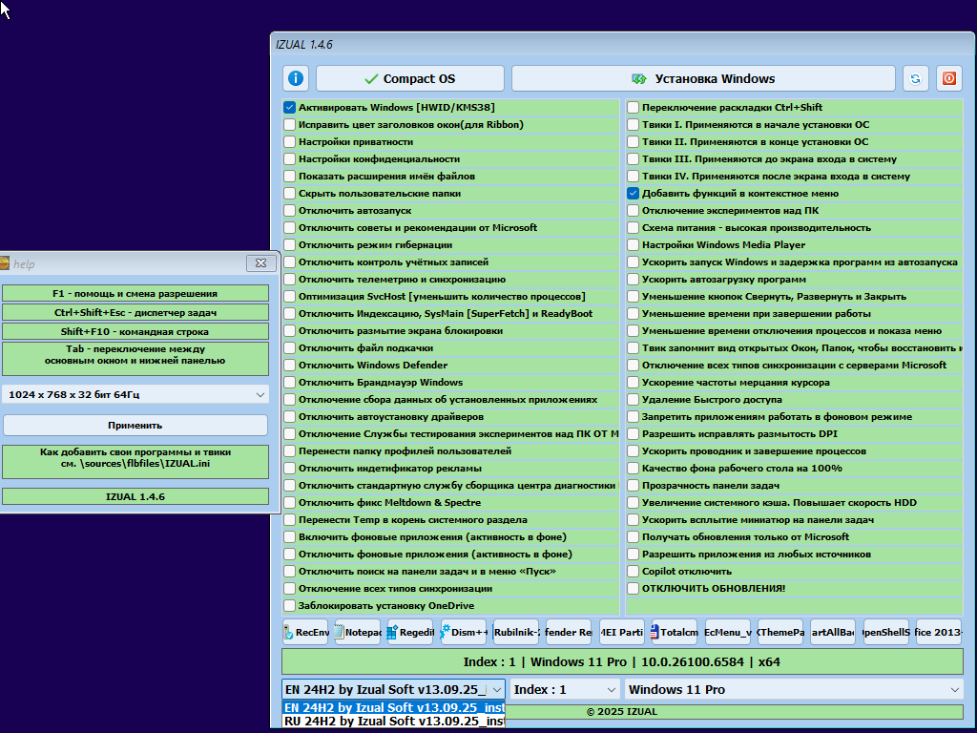Viewport: 977px width, 733px height.
Task: Launch RecEnv tool from the toolbar
Action: point(305,632)
